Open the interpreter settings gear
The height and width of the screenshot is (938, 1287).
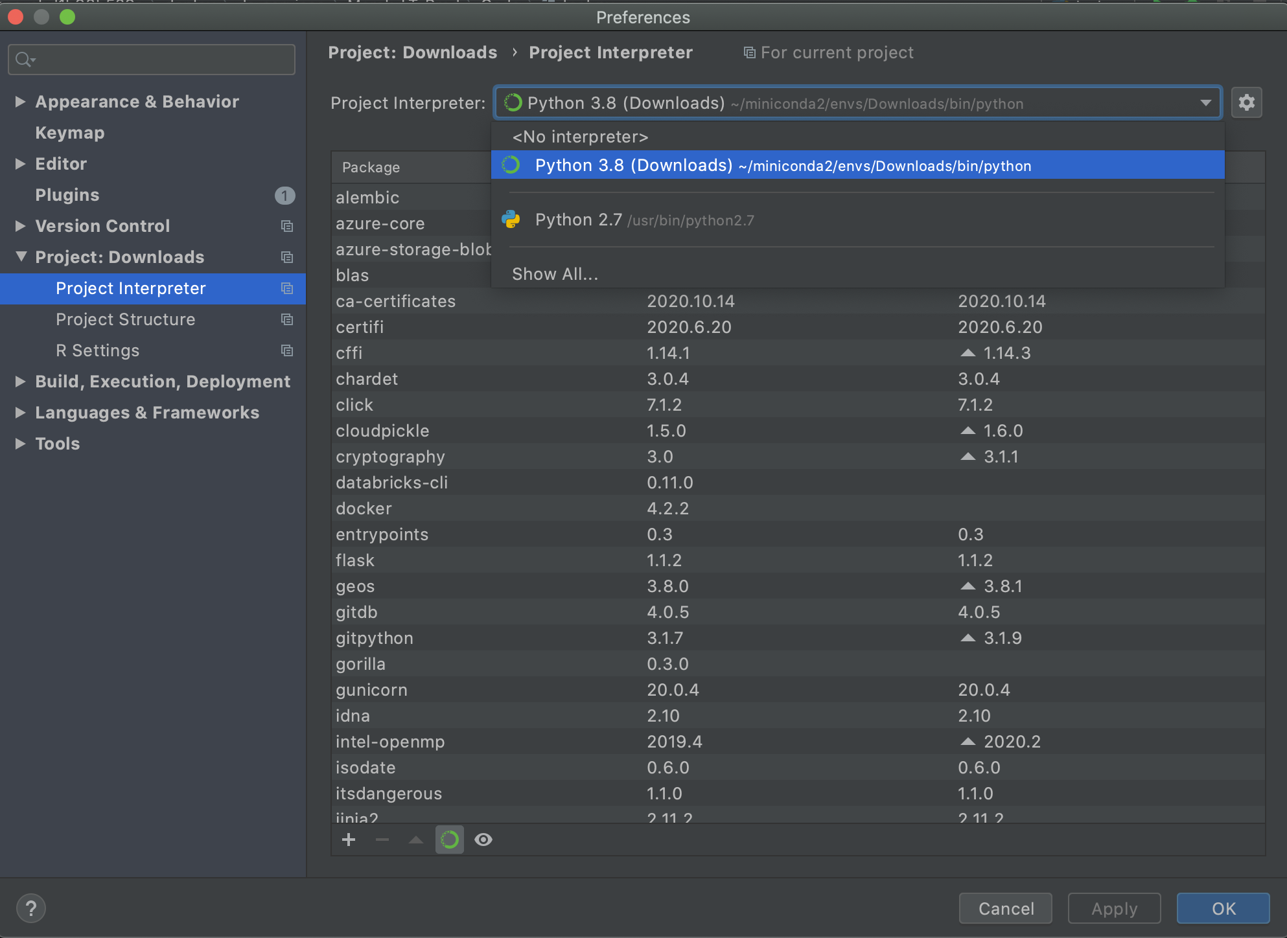[x=1246, y=102]
